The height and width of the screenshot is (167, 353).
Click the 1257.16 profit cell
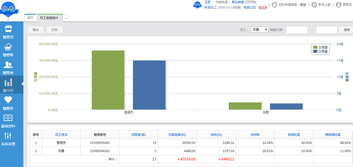(216, 151)
